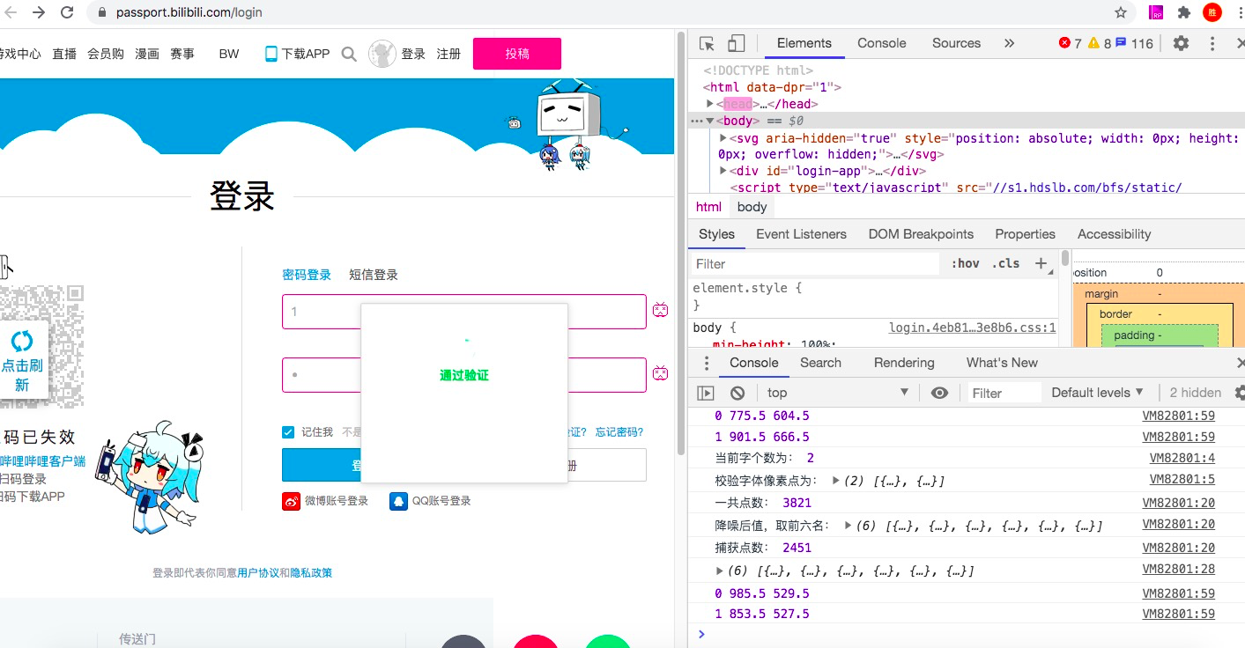Screen dimensions: 1245x648
Task: Bookmark page with star icon
Action: [1121, 12]
